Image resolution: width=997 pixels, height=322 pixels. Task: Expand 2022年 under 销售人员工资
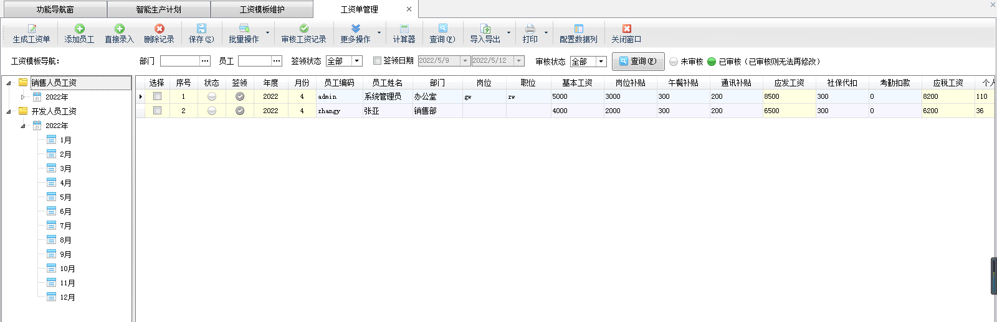[x=23, y=97]
